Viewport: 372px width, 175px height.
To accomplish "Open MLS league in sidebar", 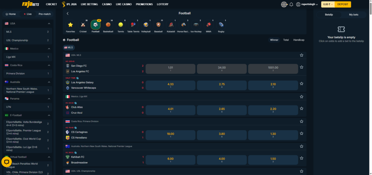I will coord(28,32).
